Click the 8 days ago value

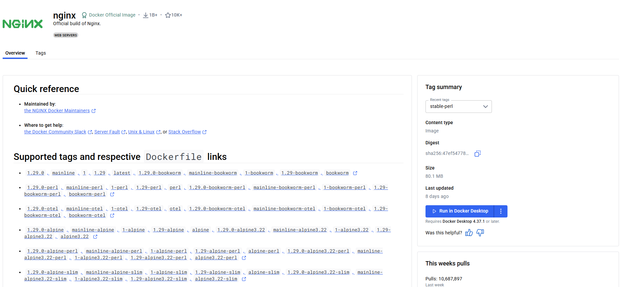coord(437,196)
